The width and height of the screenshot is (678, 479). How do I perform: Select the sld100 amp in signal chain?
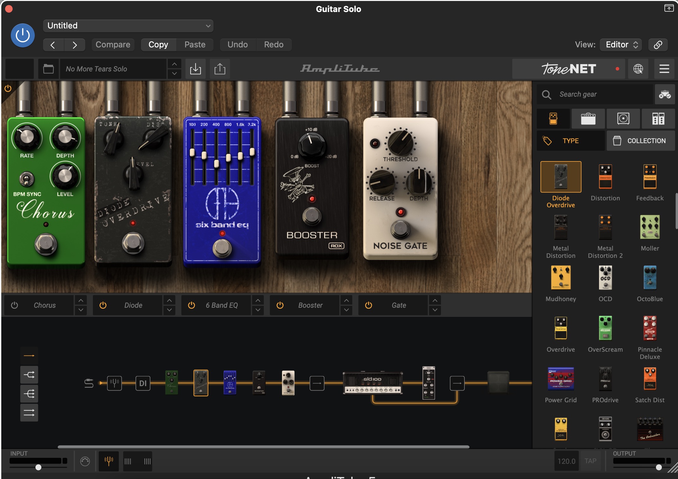point(373,383)
